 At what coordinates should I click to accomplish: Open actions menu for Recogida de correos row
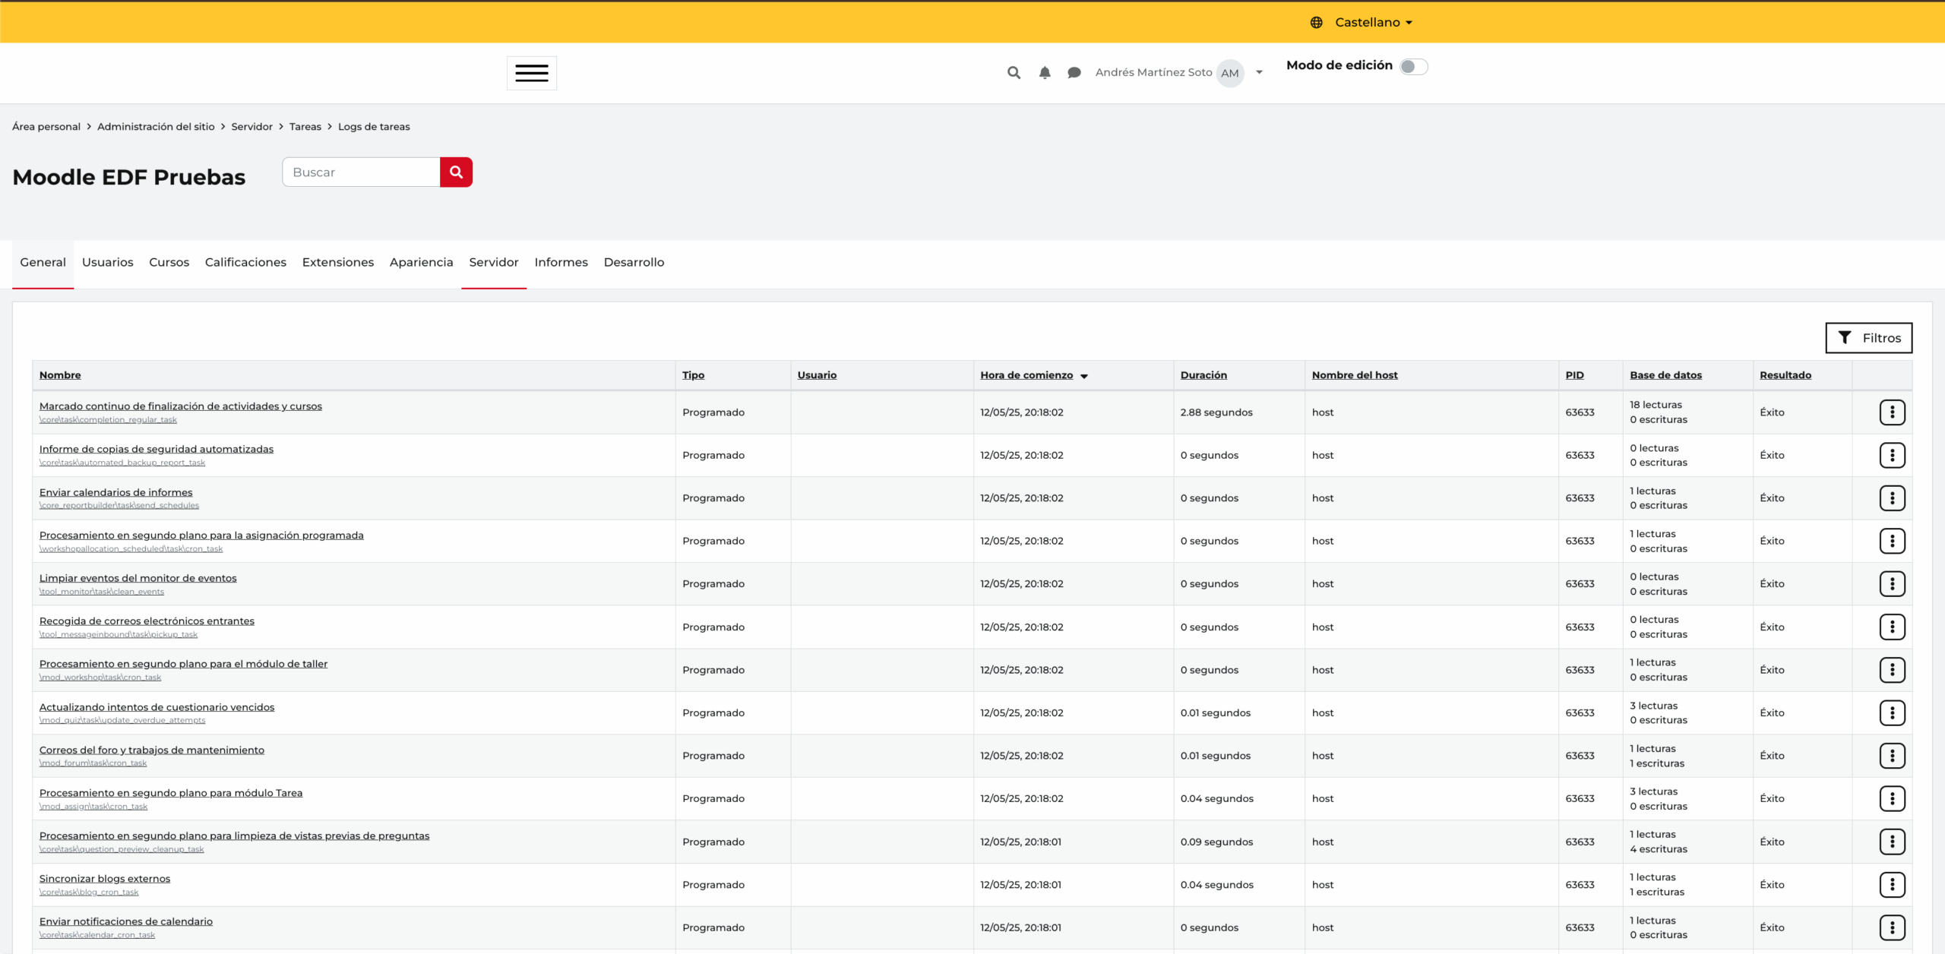[1892, 627]
